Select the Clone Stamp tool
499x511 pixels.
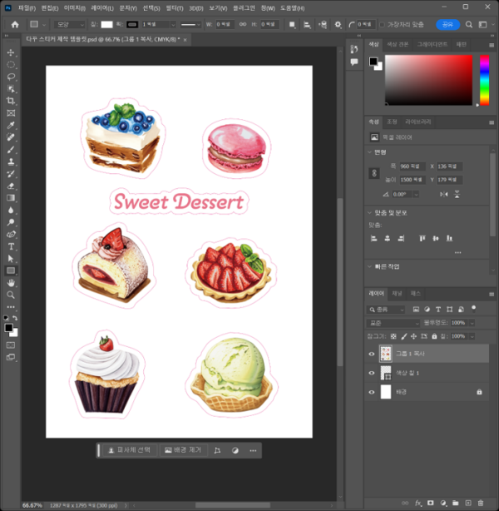11,161
